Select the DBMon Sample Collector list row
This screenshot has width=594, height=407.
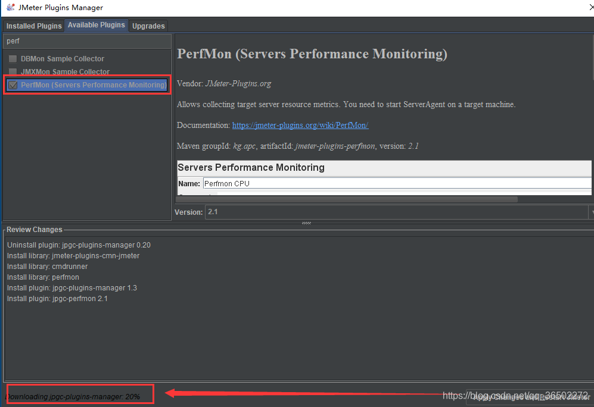87,59
